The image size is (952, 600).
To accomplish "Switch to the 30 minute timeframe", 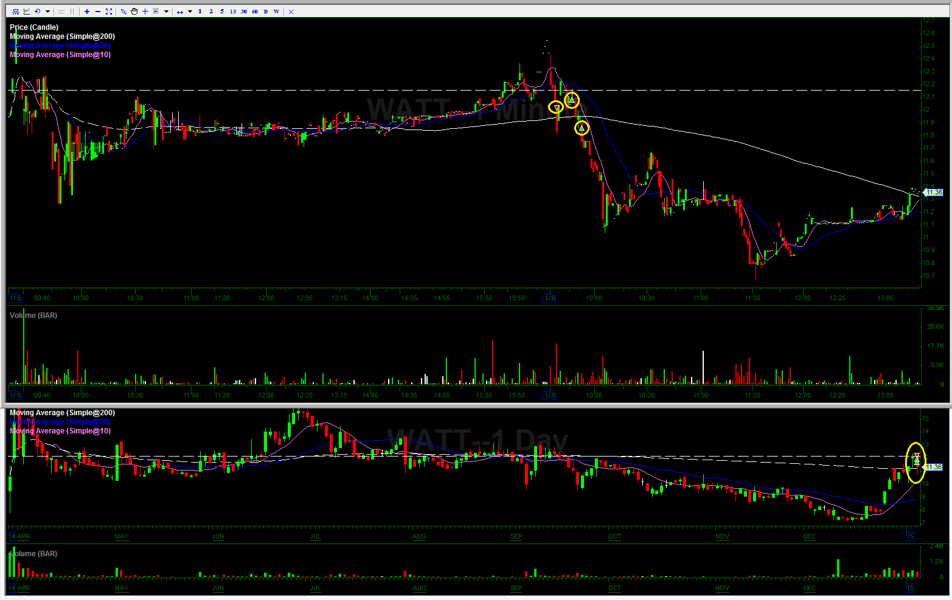I will tap(244, 12).
